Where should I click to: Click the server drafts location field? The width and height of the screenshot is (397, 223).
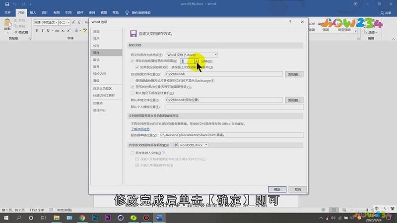[x=231, y=135]
